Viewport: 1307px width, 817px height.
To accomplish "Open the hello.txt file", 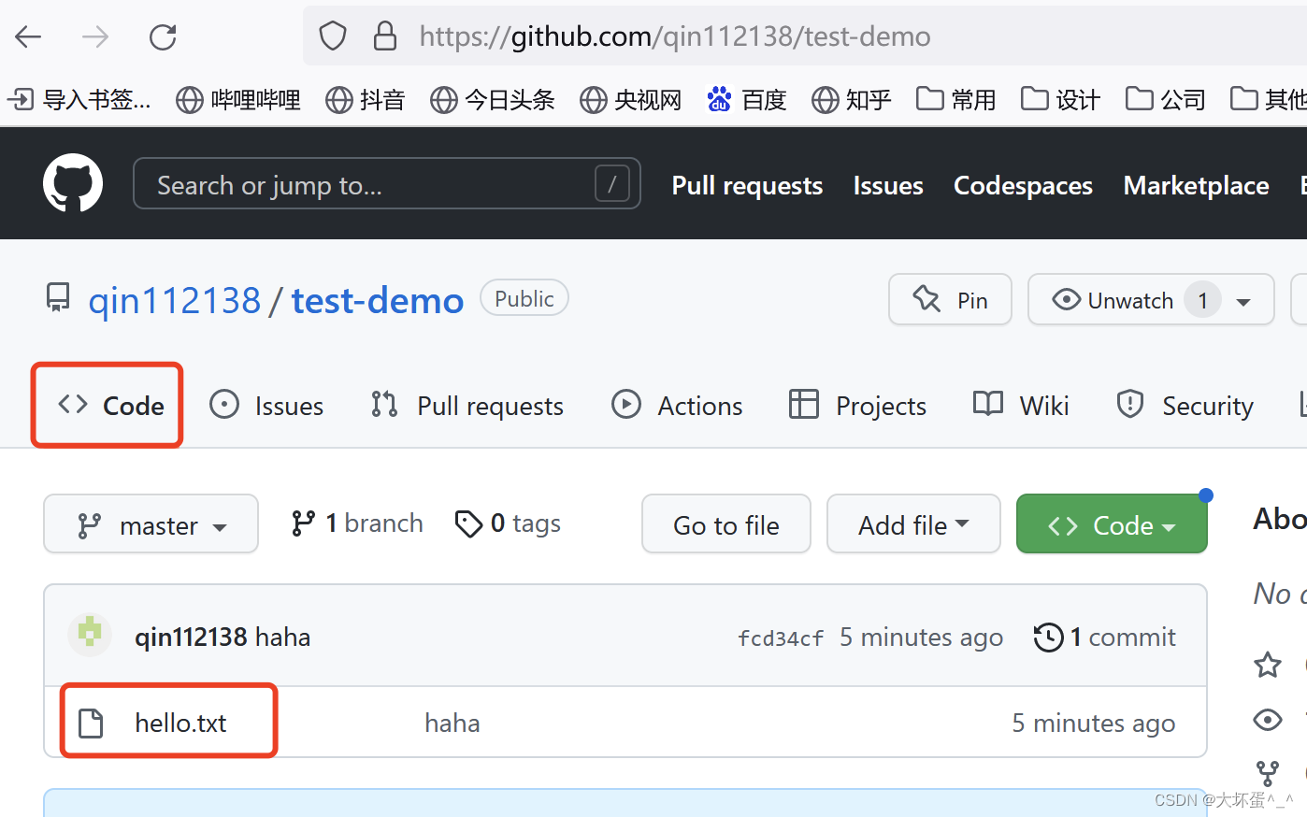I will [x=180, y=724].
